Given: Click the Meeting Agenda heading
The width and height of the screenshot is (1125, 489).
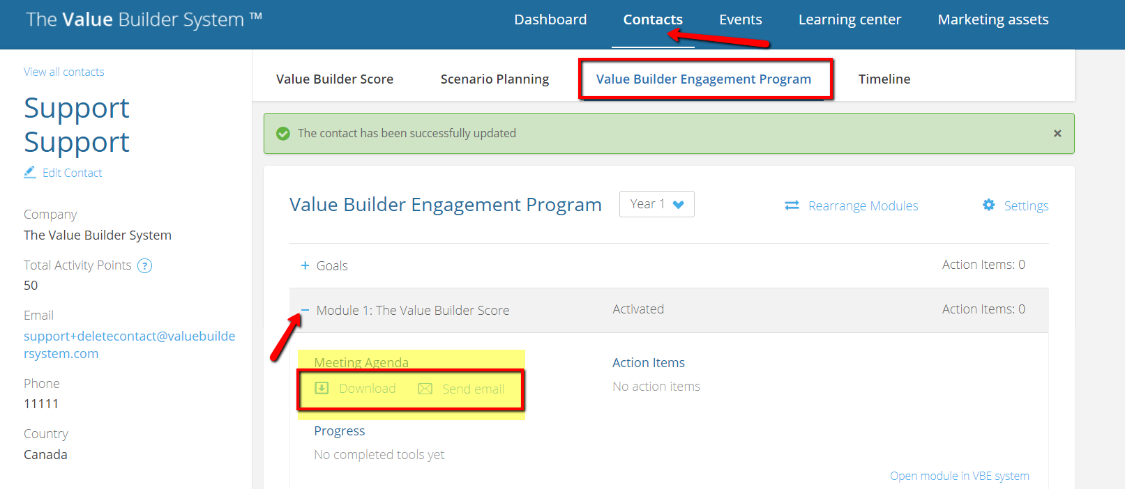Looking at the screenshot, I should 361,362.
